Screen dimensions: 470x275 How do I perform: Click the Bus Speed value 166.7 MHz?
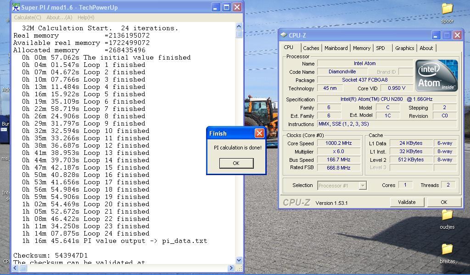click(339, 159)
